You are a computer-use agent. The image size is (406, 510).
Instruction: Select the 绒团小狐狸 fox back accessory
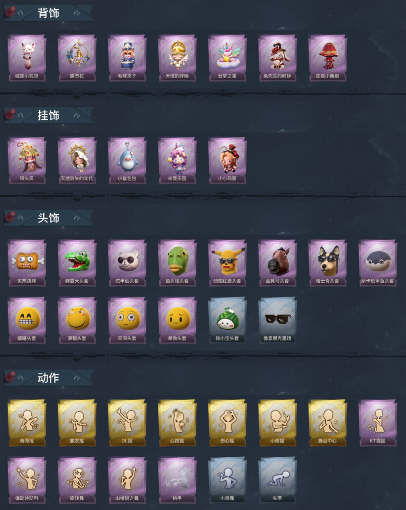coord(27,58)
